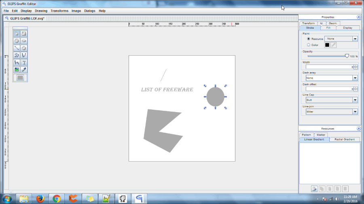
Task: Click the top-center resize handle of the circle
Action: click(x=216, y=86)
